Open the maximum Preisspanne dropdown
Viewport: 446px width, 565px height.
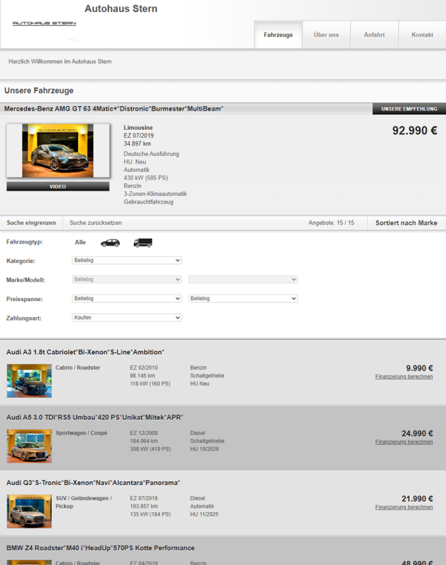coord(243,298)
